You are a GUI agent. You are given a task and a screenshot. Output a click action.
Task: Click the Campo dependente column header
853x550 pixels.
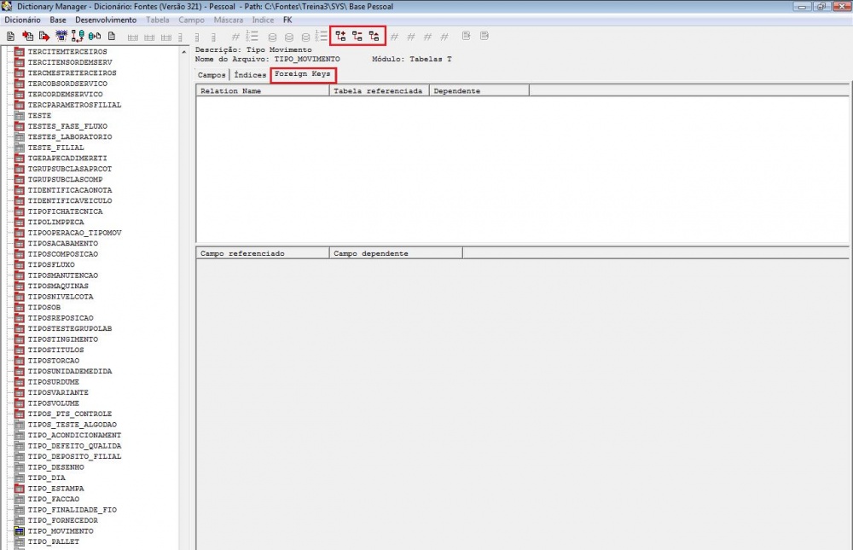[395, 253]
